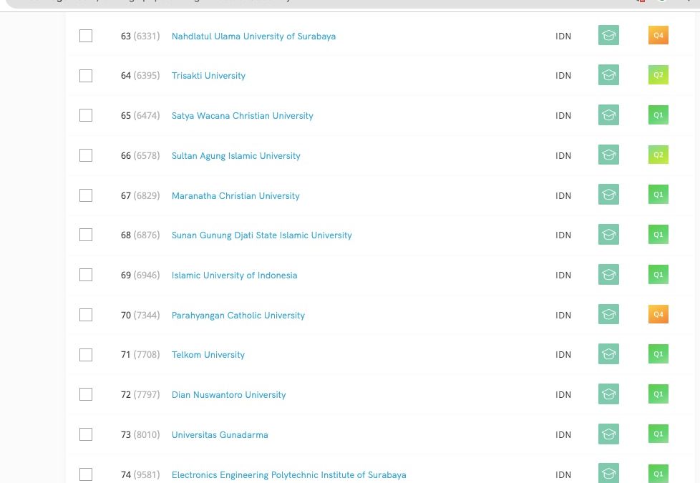
Task: Click graduation cap icon for Islamic University of Indonesia
Action: [608, 274]
